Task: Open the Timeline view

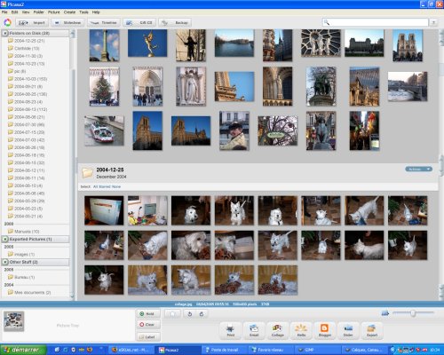Action: pyautogui.click(x=104, y=22)
